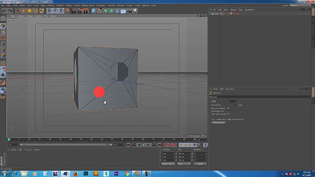This screenshot has width=315, height=177.
Task: Click the Undo arrow icon
Action: (x=4, y=11)
